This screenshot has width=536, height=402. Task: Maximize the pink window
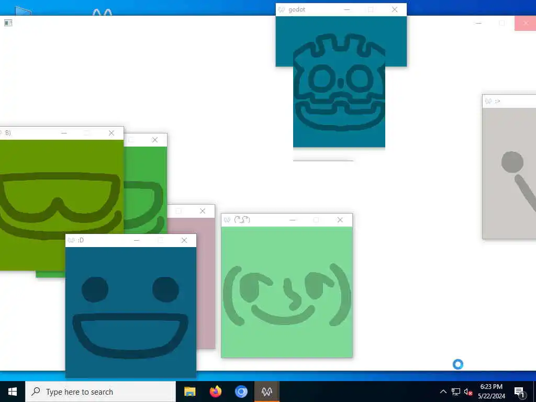click(178, 211)
